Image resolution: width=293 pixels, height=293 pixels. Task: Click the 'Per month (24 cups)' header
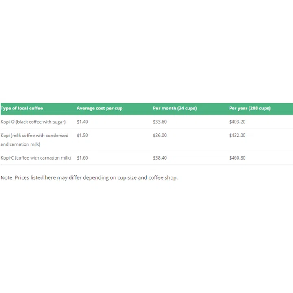[x=175, y=108]
